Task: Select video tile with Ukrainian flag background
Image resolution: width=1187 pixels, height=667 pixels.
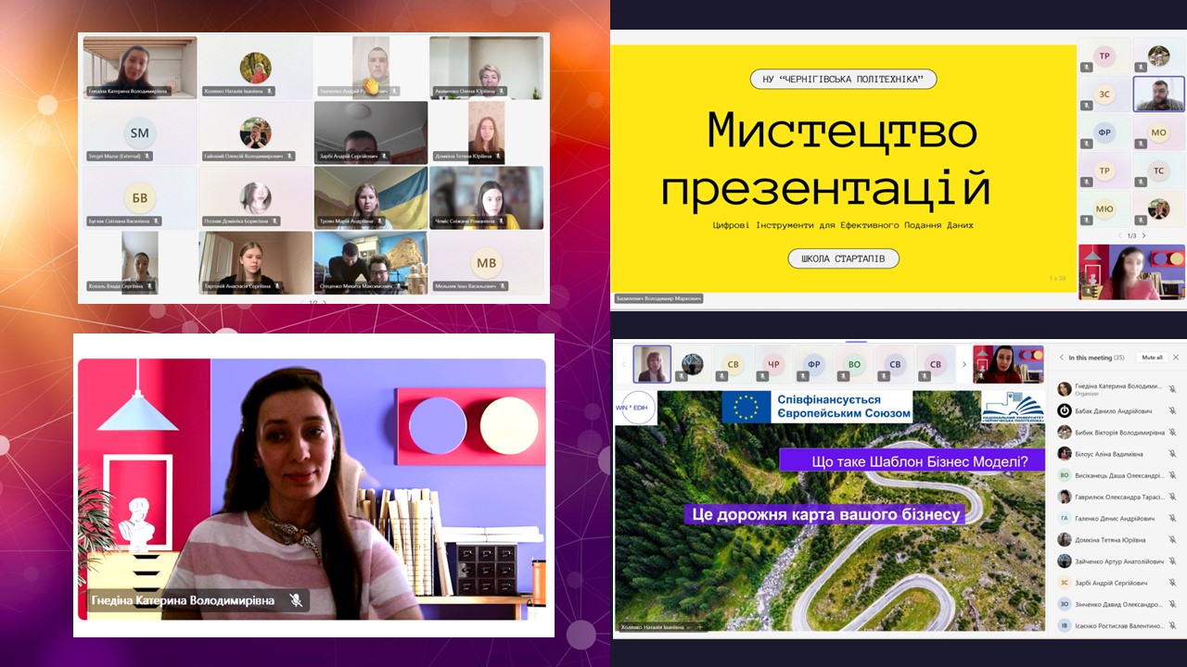Action: (371, 197)
